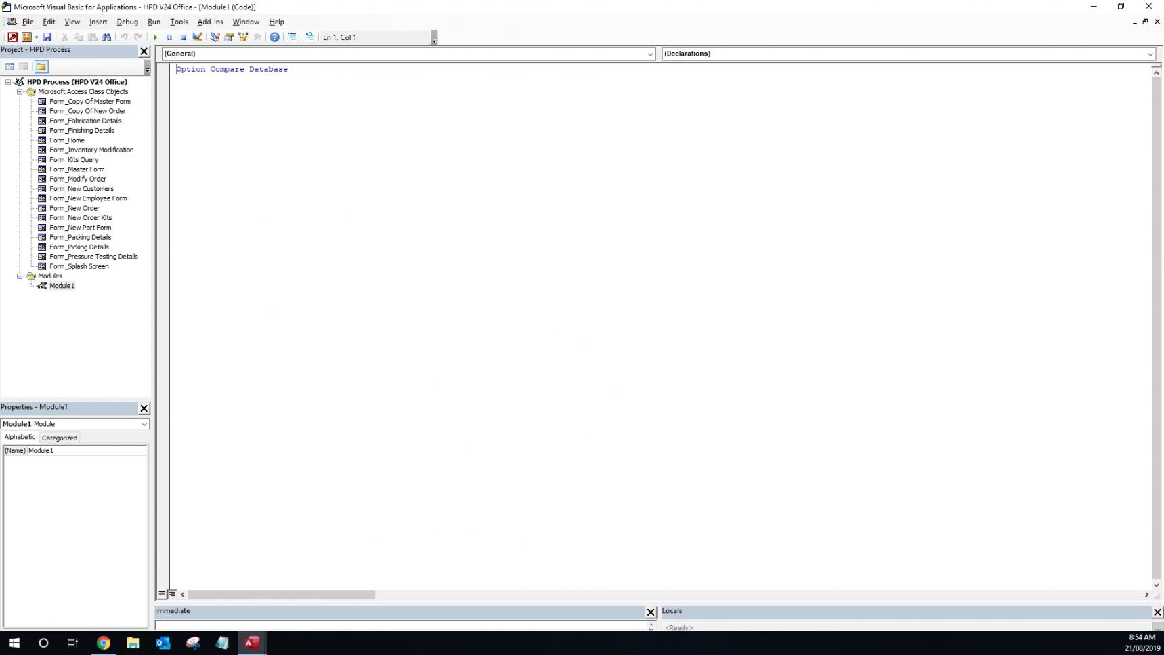Image resolution: width=1164 pixels, height=655 pixels.
Task: Click the vertical scrollbar down arrow
Action: pos(1156,585)
